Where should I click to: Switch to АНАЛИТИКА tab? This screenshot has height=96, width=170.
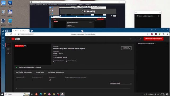40,72
